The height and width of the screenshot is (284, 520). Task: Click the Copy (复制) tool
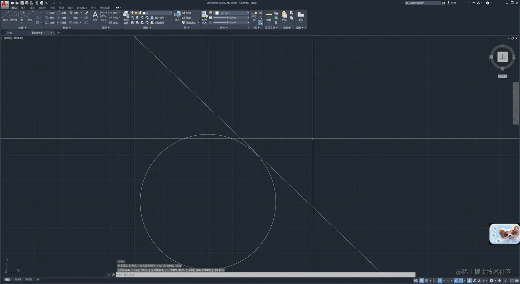[50, 18]
